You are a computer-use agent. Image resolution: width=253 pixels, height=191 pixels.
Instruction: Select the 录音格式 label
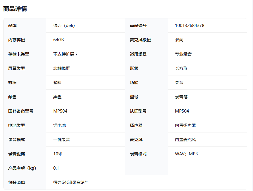point(138,154)
